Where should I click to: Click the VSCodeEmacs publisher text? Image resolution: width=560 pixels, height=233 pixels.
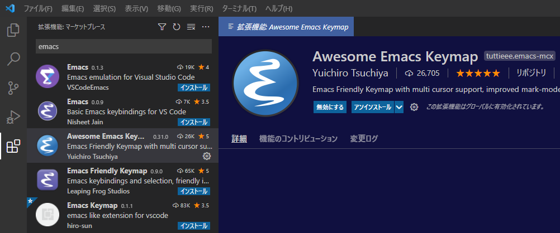click(x=88, y=88)
